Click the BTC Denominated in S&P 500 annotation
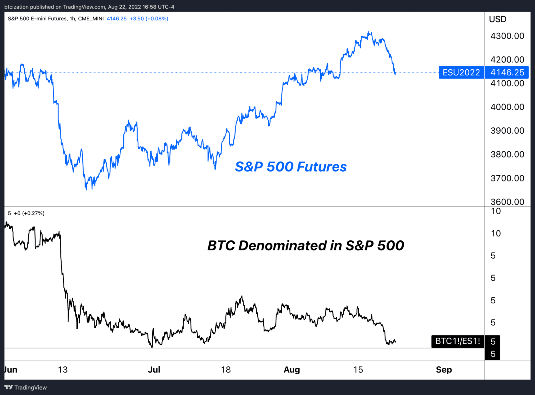This screenshot has height=395, width=535. coord(306,245)
